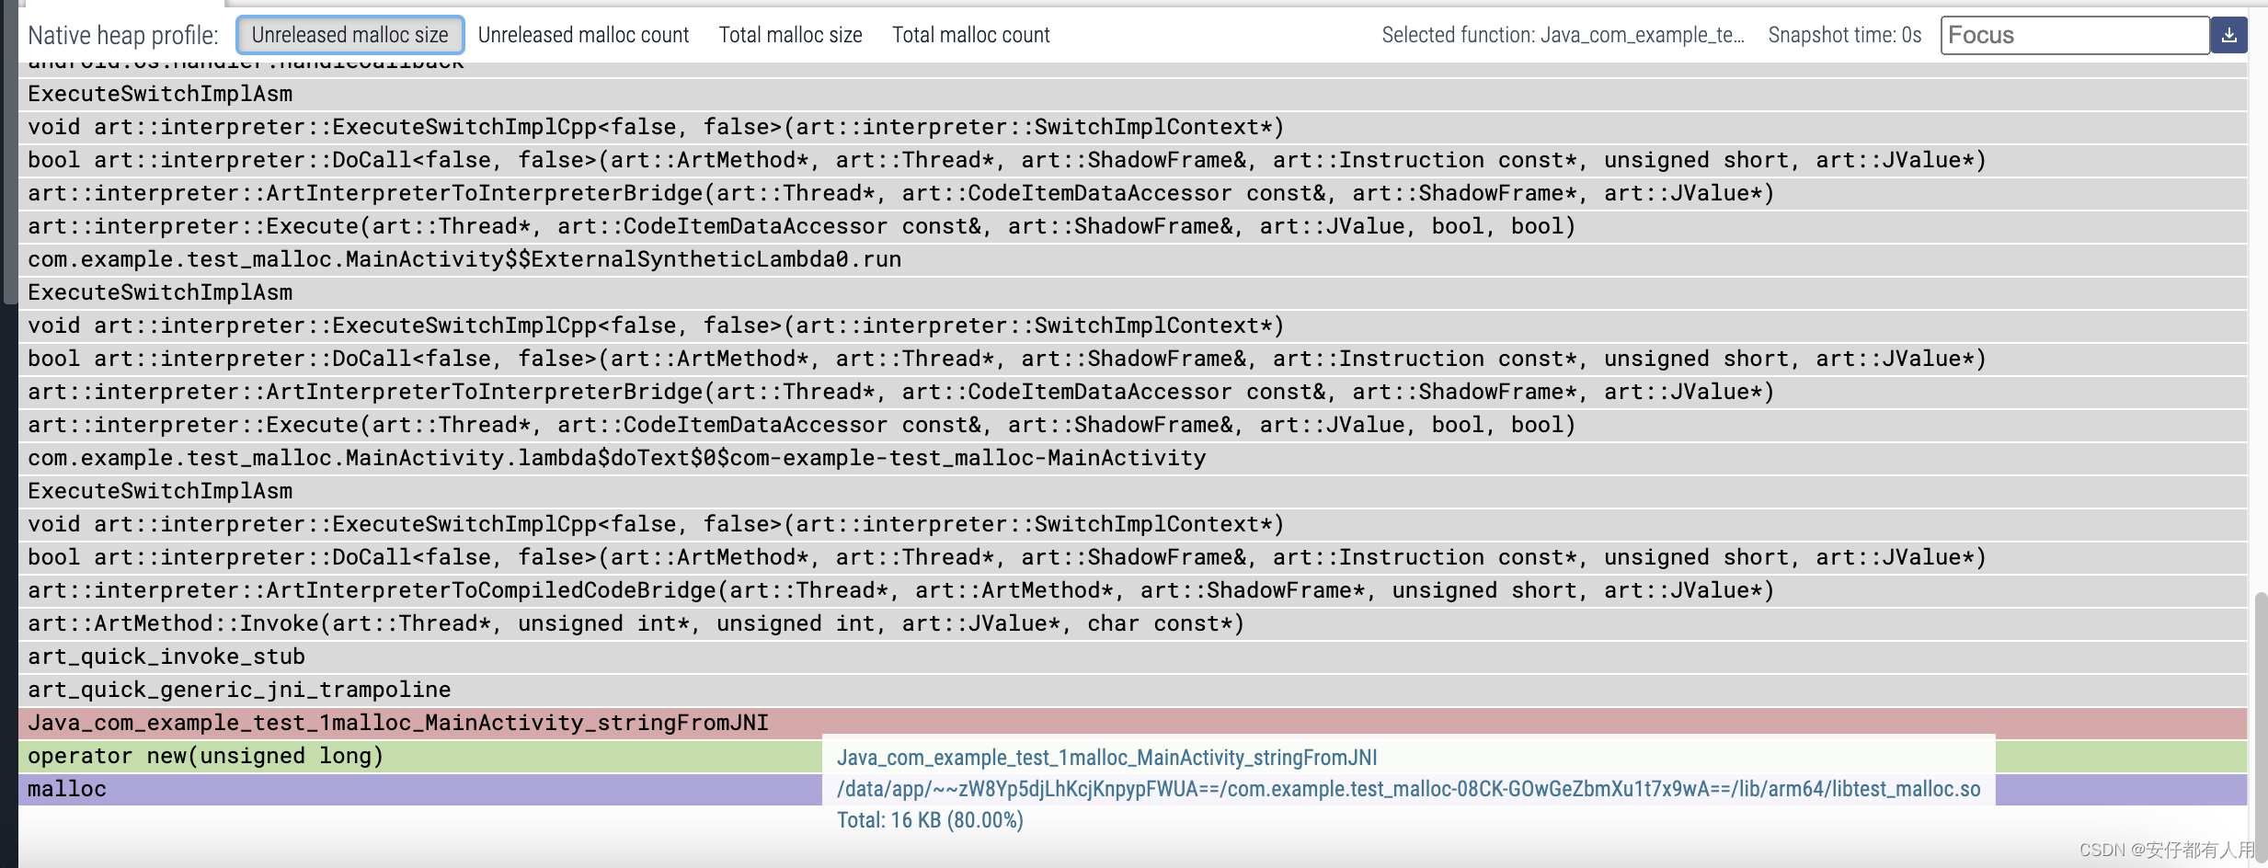Select the malloc flamegraph bar
This screenshot has width=2268, height=868.
click(x=1132, y=789)
